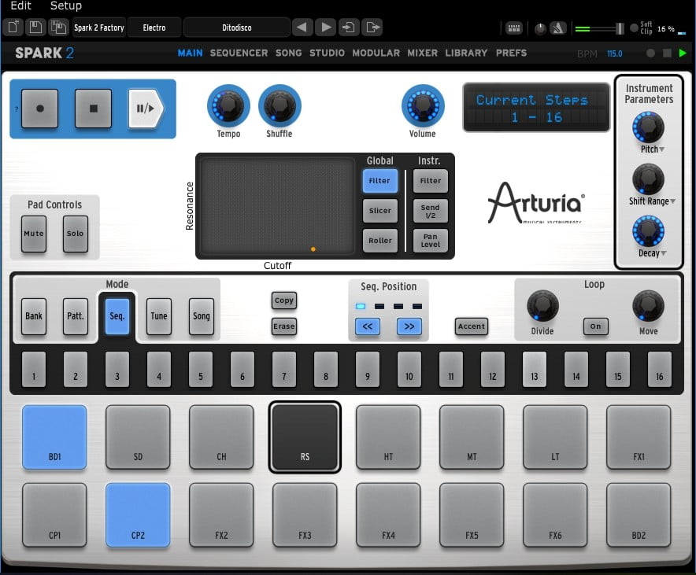Click the Import icon in top toolbar

pyautogui.click(x=349, y=28)
